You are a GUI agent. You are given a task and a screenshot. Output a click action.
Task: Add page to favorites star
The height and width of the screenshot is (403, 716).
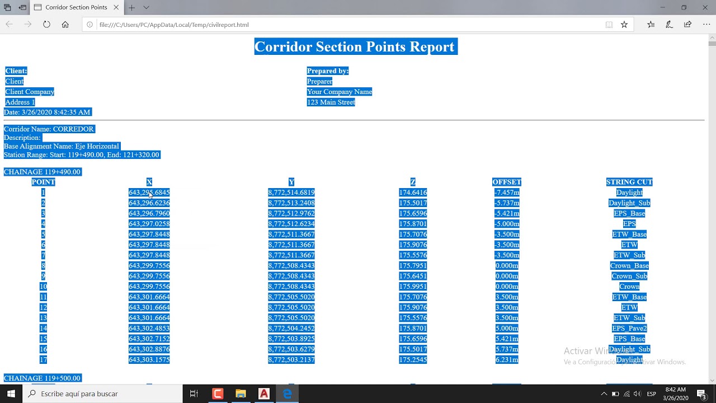[x=624, y=25]
